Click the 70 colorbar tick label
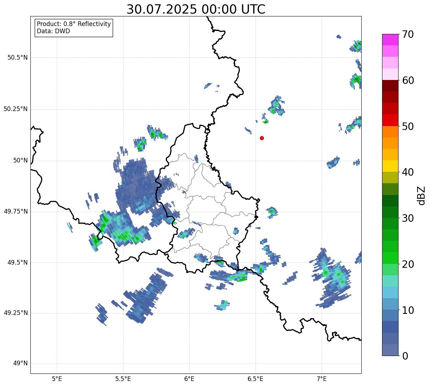The image size is (430, 386). click(408, 34)
